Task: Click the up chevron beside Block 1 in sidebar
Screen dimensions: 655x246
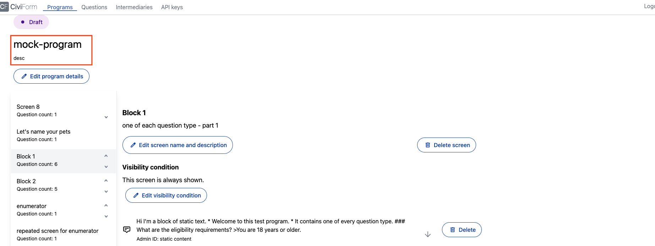Action: click(x=105, y=155)
